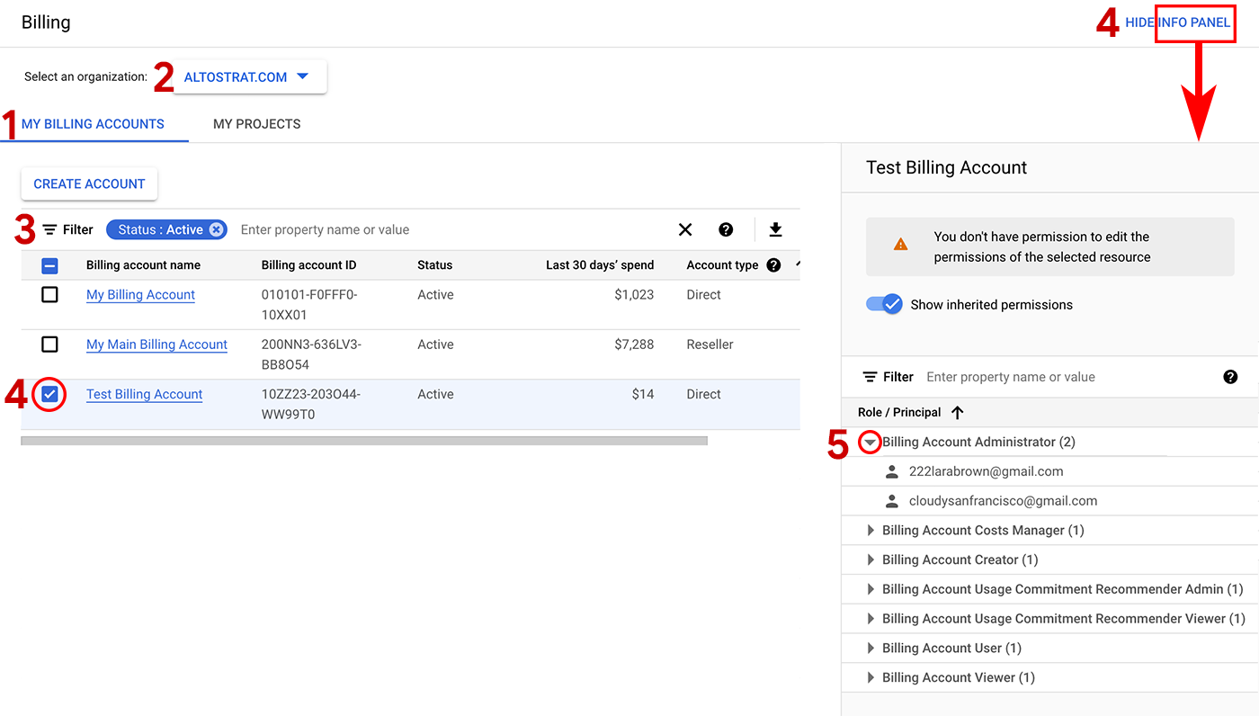Switch to the My Projects tab
The image size is (1259, 716).
256,123
